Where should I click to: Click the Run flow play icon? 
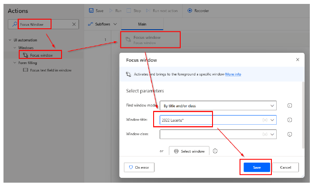point(111,10)
